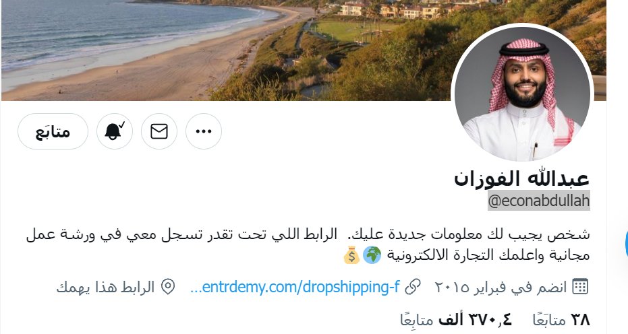628x334 pixels.
Task: Click the متابَع following button
Action: click(x=53, y=131)
